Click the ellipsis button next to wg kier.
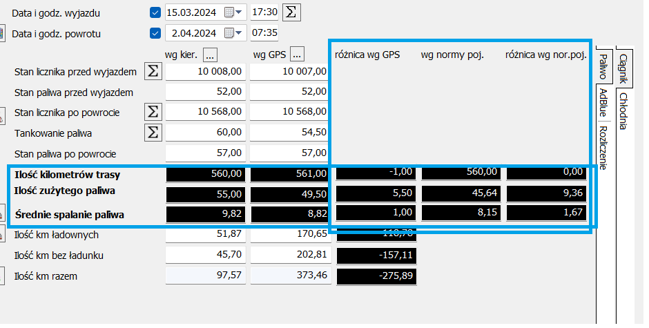Screen dimensions: 649x328 211,54
